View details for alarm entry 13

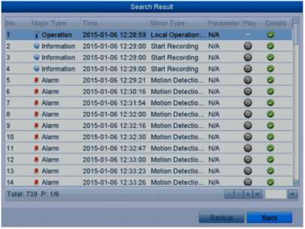point(271,171)
